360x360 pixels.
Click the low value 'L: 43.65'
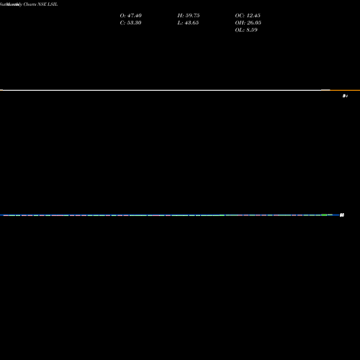click(188, 23)
